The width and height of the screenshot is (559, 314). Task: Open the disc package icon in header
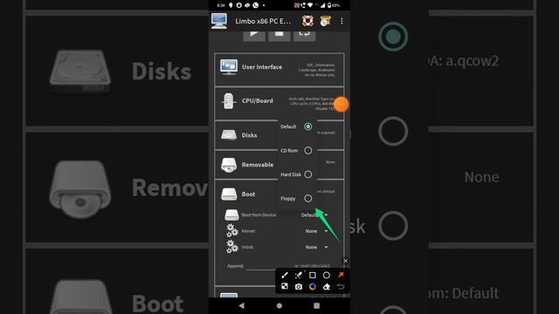325,21
